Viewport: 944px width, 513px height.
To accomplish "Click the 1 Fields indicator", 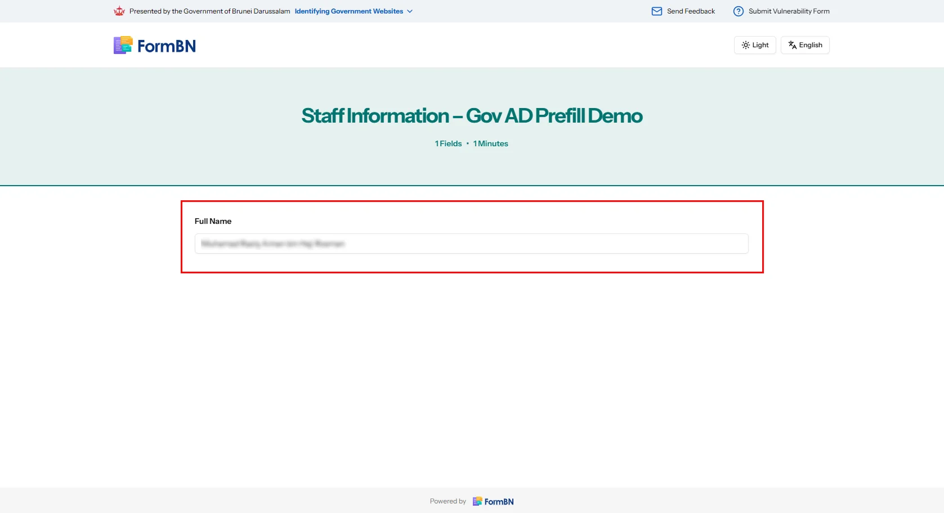I will [448, 143].
